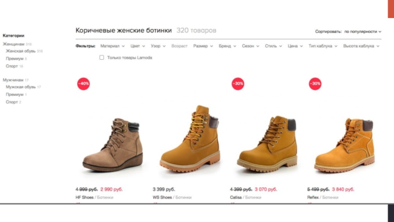Open the Материал filter dropdown

click(x=112, y=46)
